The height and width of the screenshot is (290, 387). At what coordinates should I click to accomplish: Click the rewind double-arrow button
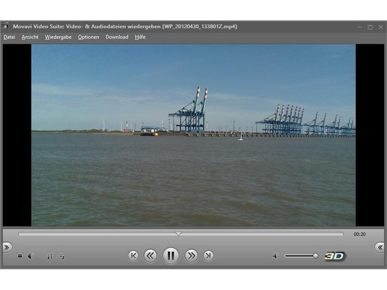pos(150,256)
